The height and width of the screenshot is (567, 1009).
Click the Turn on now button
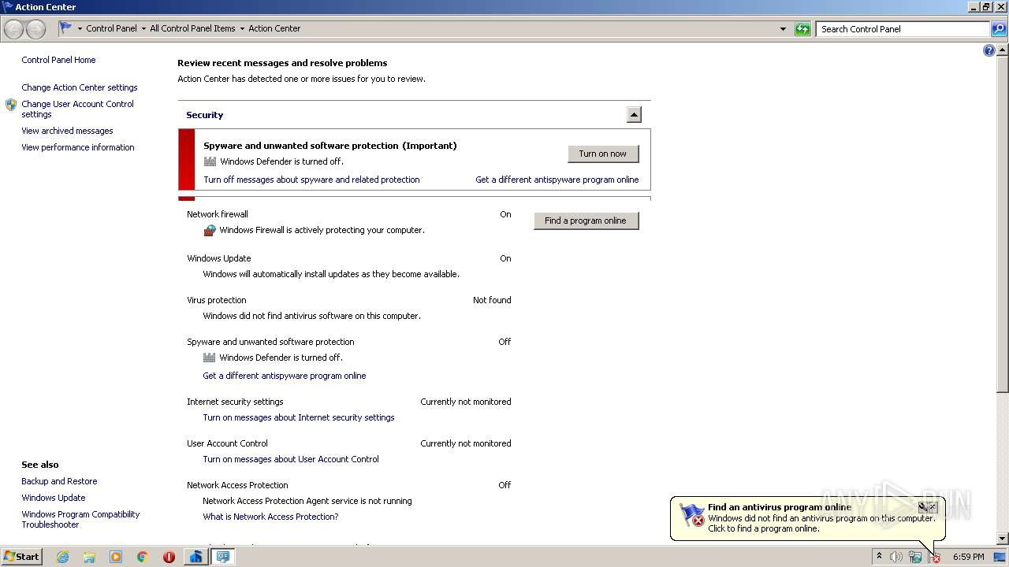(x=603, y=154)
